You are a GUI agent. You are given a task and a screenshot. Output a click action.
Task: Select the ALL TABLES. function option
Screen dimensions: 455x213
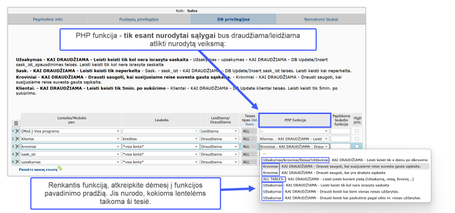[x=345, y=179]
